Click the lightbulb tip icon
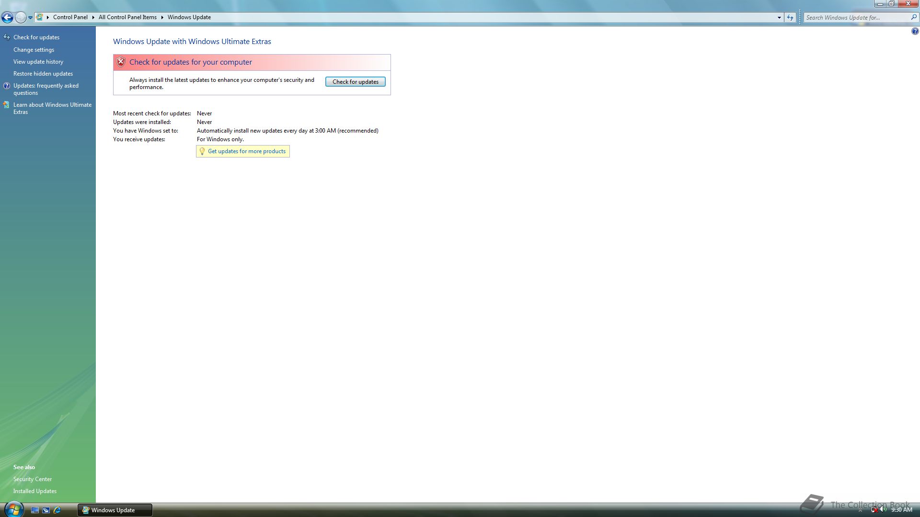Image resolution: width=920 pixels, height=517 pixels. click(202, 151)
